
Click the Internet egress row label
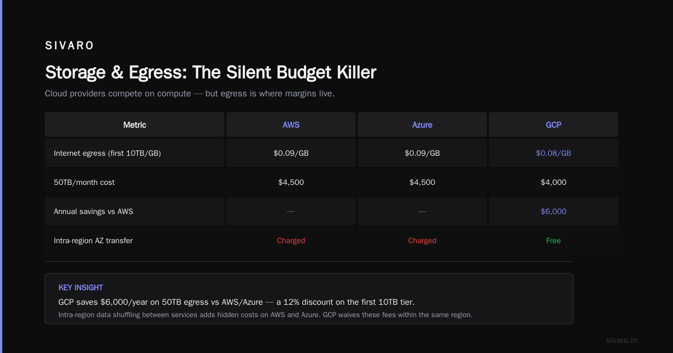[x=107, y=153]
